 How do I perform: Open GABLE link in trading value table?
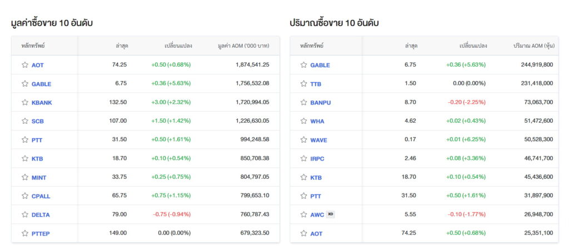[x=41, y=84]
